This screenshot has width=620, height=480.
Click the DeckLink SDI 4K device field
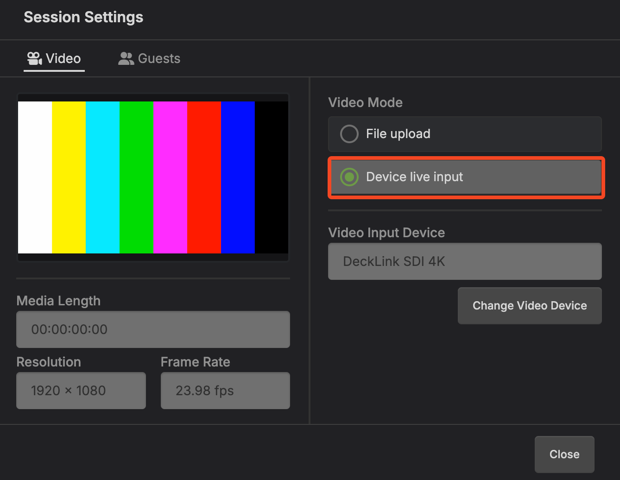pos(465,261)
